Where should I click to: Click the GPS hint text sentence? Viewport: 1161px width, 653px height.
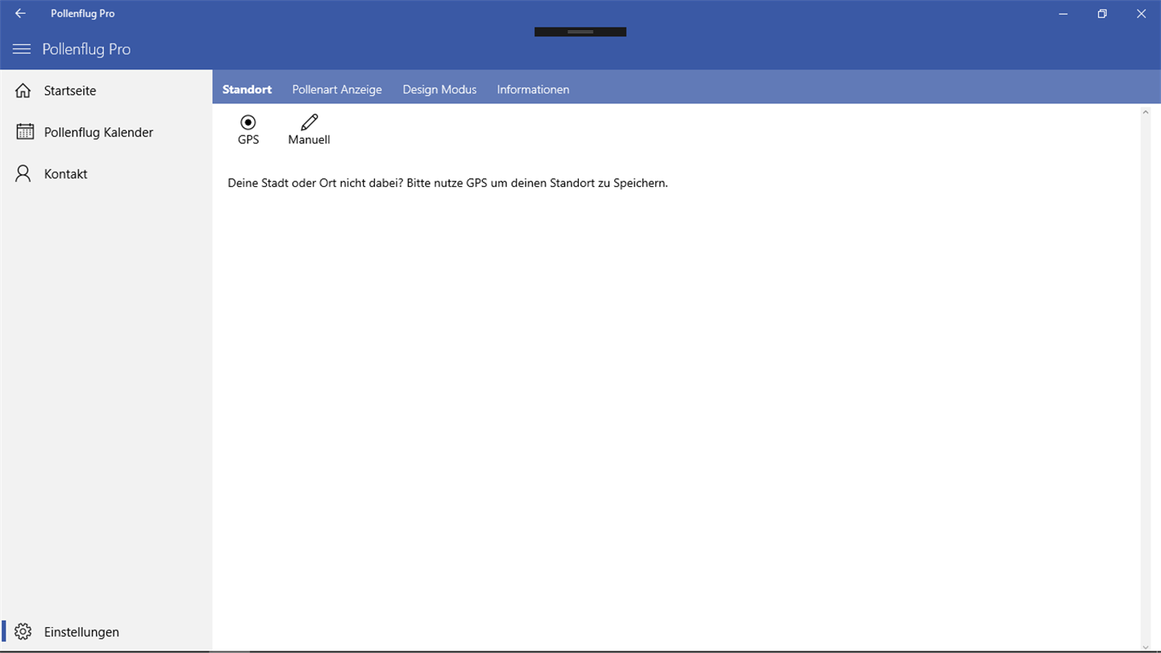tap(447, 183)
